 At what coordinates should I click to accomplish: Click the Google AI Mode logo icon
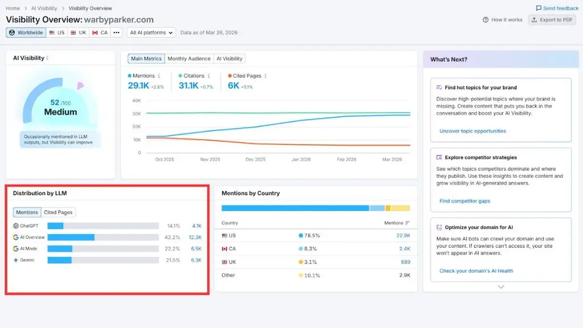[x=15, y=248]
